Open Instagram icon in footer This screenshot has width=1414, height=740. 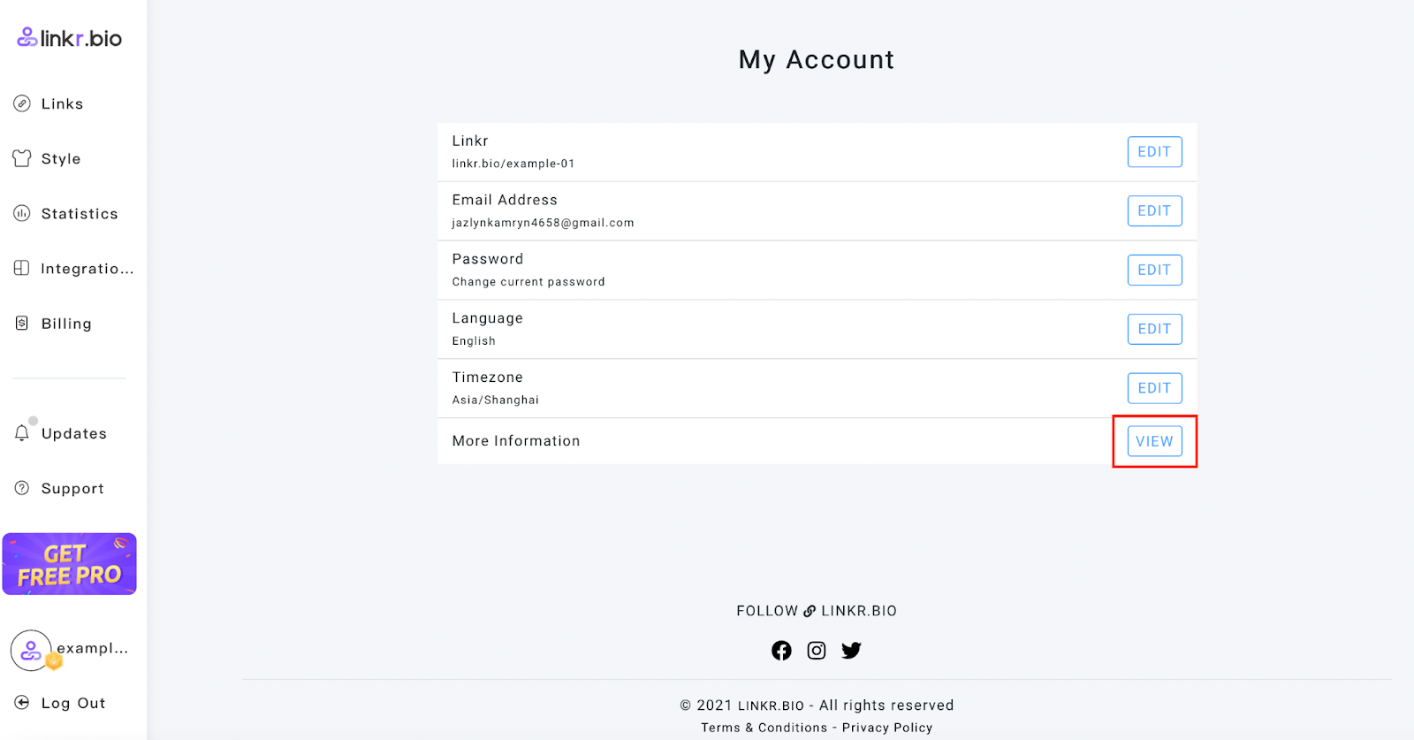click(817, 651)
